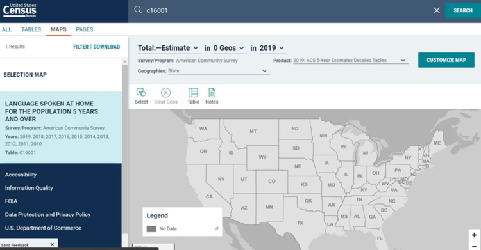Click Florida (FL) on the map
The height and width of the screenshot is (250, 481).
380,238
